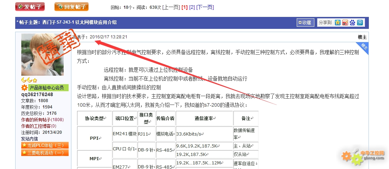The width and height of the screenshot is (389, 169).
Task: Jump to page [2] of replies
Action: (x=192, y=7)
